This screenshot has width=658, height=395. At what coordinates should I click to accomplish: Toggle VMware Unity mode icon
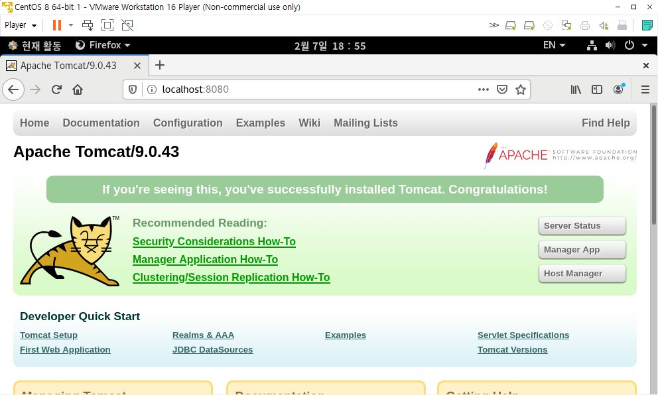click(x=127, y=25)
